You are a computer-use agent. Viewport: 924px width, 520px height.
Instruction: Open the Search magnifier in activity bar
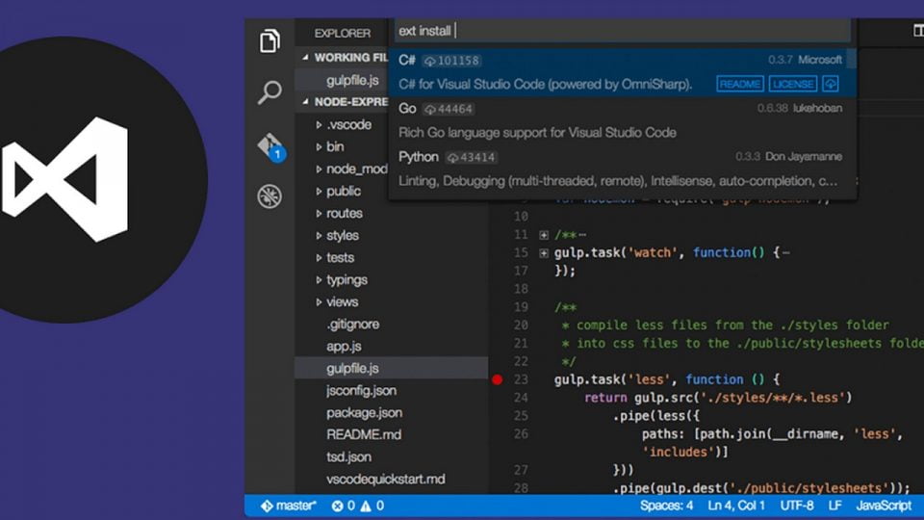pos(269,92)
